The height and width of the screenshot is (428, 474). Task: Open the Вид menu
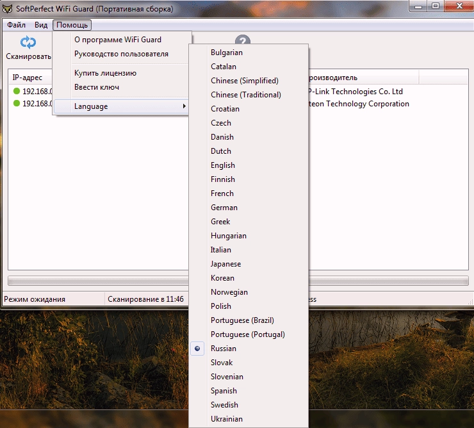coord(41,25)
